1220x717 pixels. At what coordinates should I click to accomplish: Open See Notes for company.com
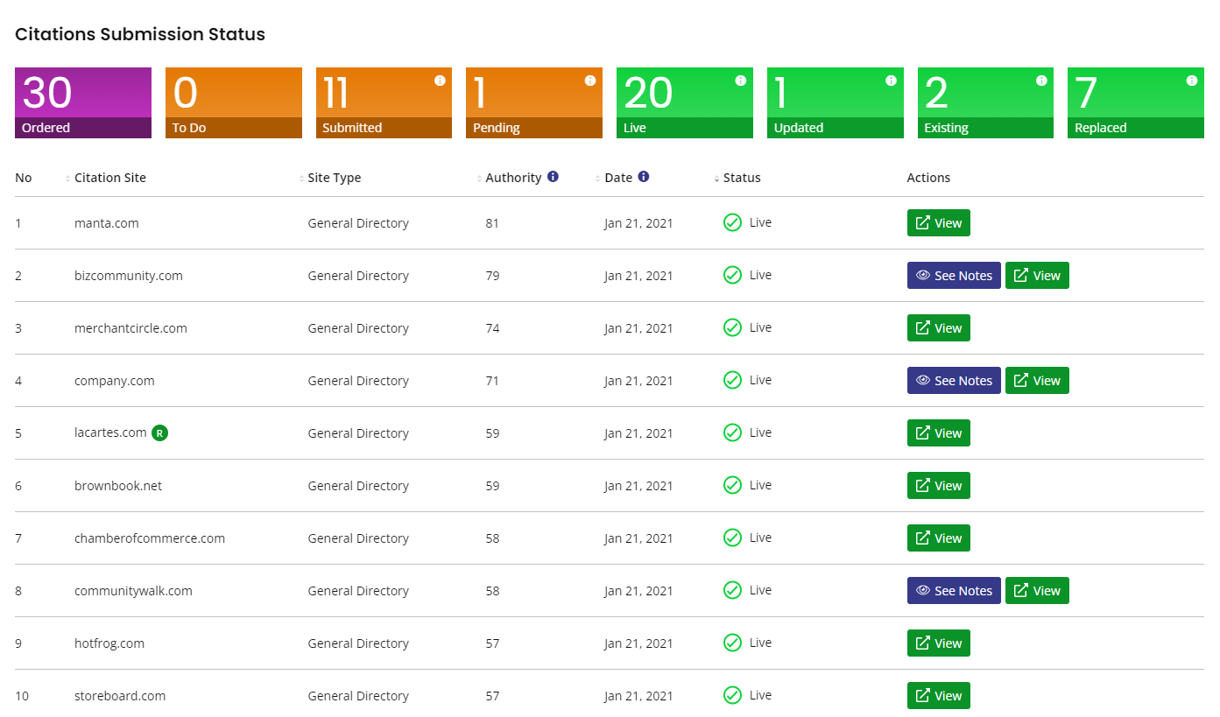[x=954, y=381]
